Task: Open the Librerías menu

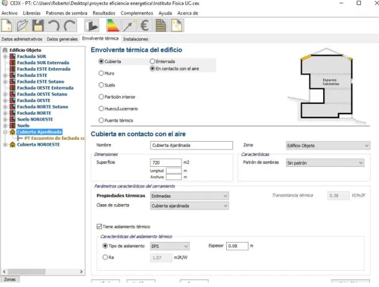Action: [32, 13]
